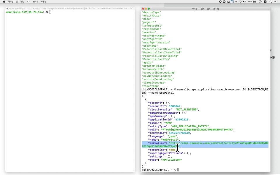The height and width of the screenshot is (175, 280).
Task: Click the "domain": "APM" line
Action: (x=161, y=123)
